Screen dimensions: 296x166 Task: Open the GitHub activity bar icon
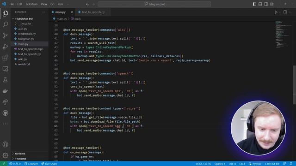(5, 113)
